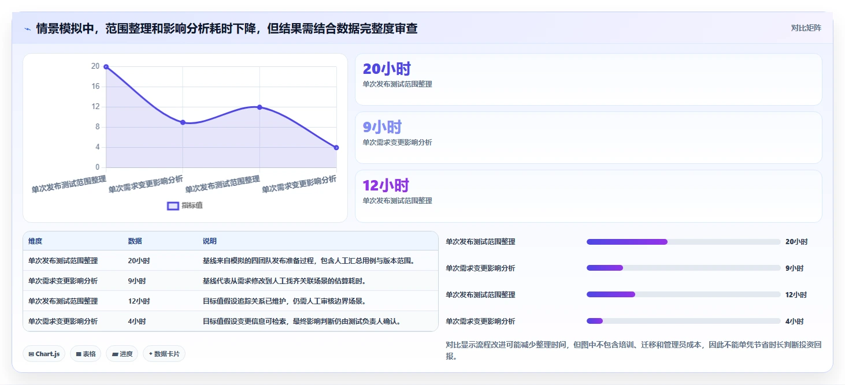This screenshot has width=845, height=385.
Task: Click the 对比矩阵 label in the header
Action: (806, 28)
